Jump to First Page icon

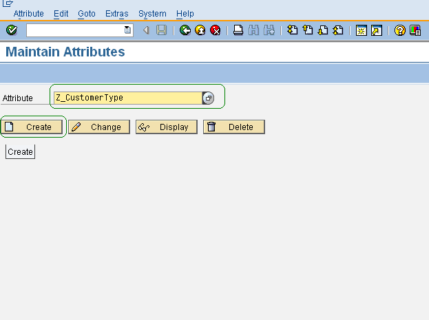pyautogui.click(x=293, y=30)
